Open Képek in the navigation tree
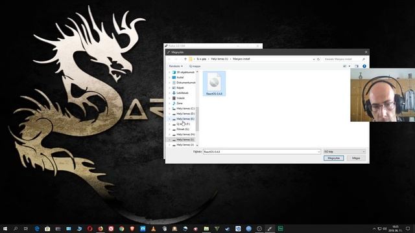 178,88
